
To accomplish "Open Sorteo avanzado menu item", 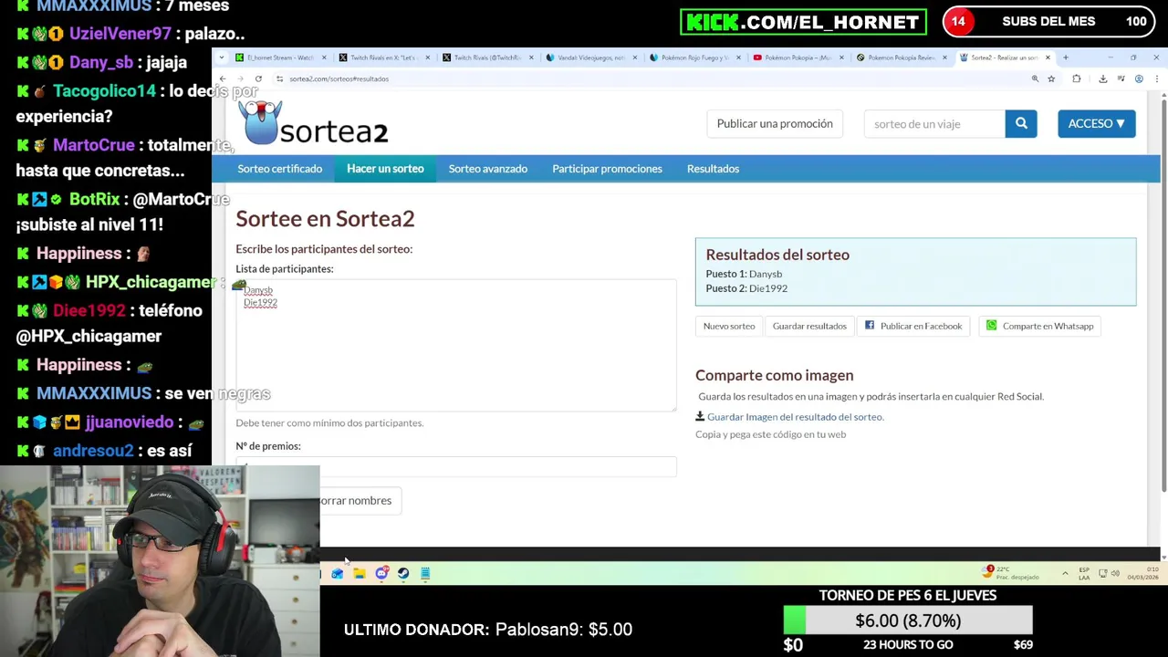I will (x=487, y=169).
